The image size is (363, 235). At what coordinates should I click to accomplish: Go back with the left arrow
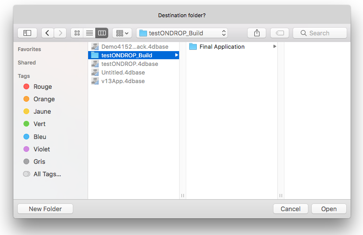tap(47, 33)
